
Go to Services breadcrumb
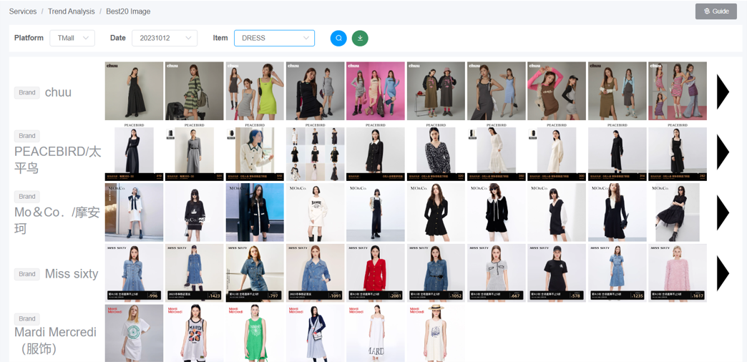23,11
